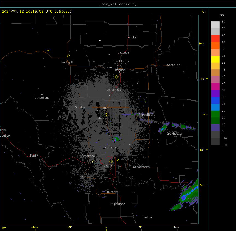Click the Limestone label
The height and width of the screenshot is (231, 236).
tap(42, 98)
